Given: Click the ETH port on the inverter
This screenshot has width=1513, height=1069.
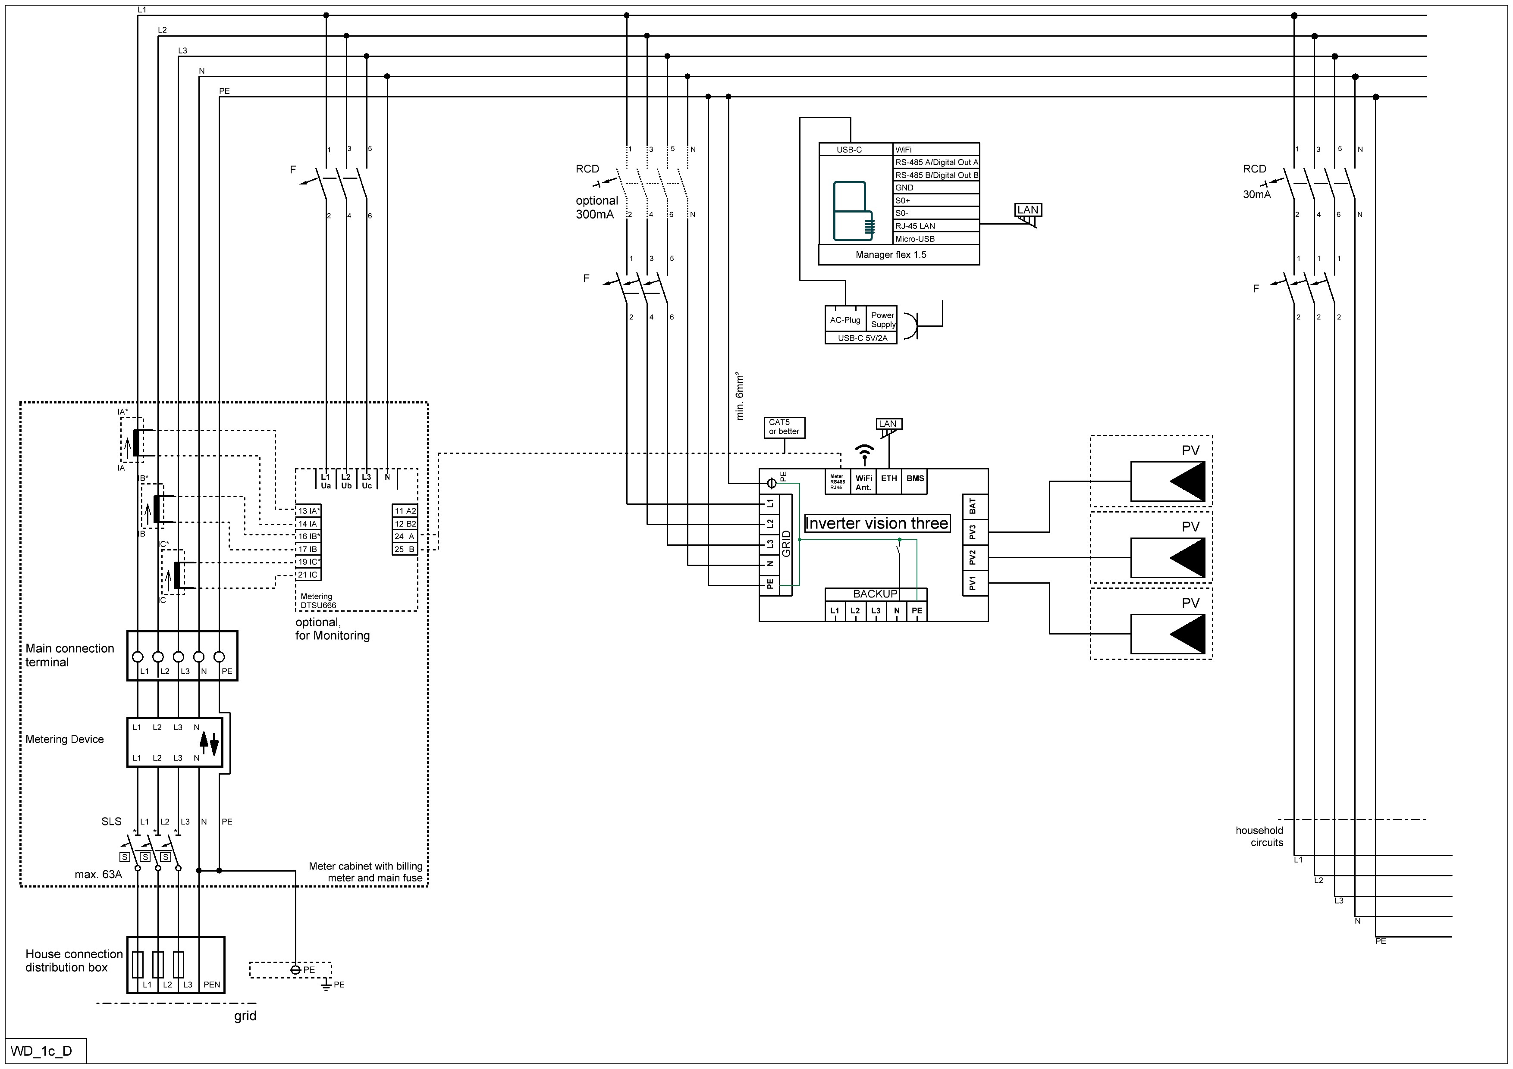Looking at the screenshot, I should (x=889, y=481).
